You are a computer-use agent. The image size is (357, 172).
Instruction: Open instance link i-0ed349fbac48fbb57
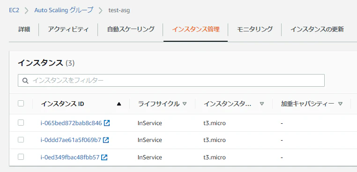[70, 157]
